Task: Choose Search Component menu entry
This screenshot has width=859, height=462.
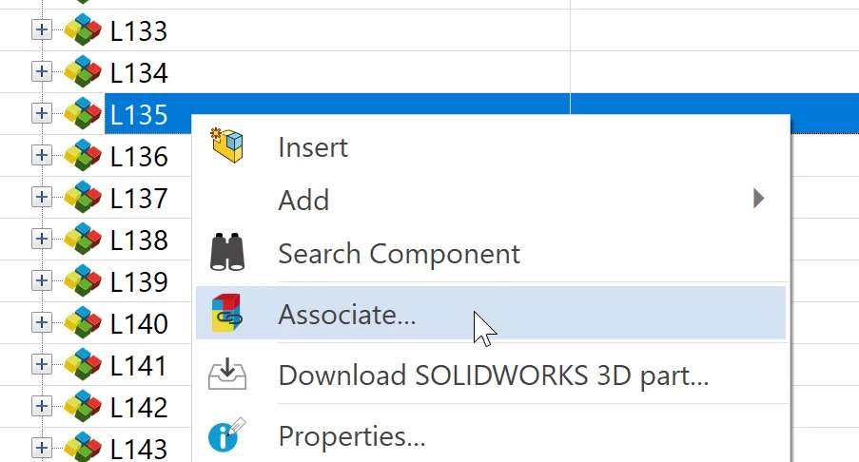Action: tap(399, 254)
